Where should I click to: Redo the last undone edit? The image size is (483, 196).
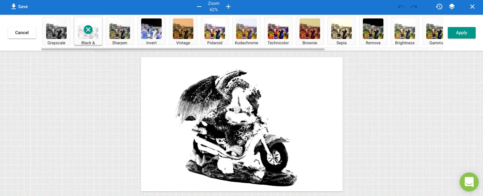pos(414,7)
